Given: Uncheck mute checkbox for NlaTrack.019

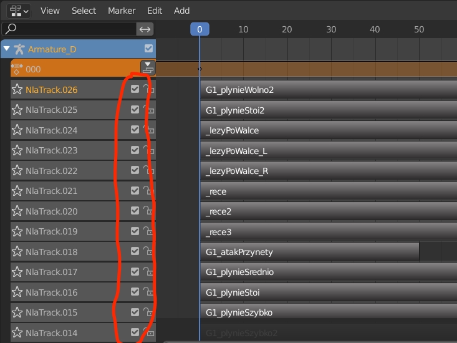Looking at the screenshot, I should click(135, 231).
